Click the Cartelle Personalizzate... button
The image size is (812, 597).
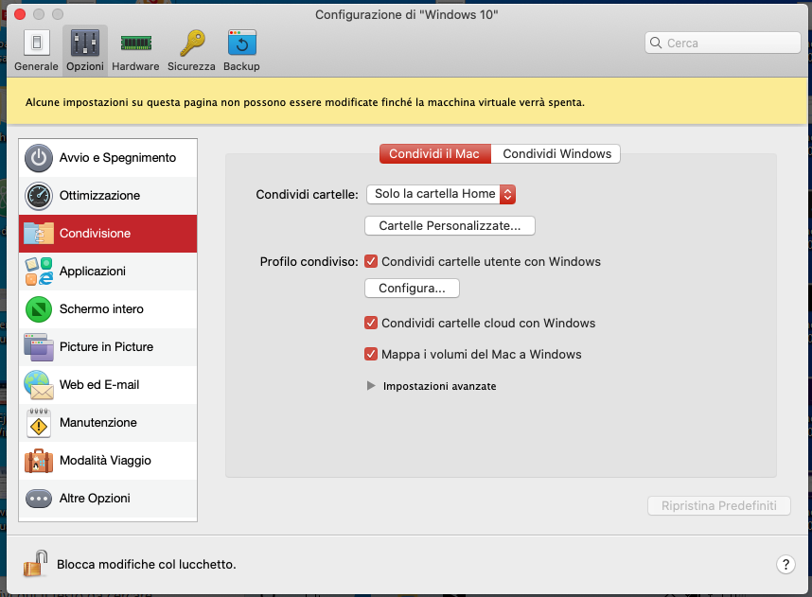(450, 226)
